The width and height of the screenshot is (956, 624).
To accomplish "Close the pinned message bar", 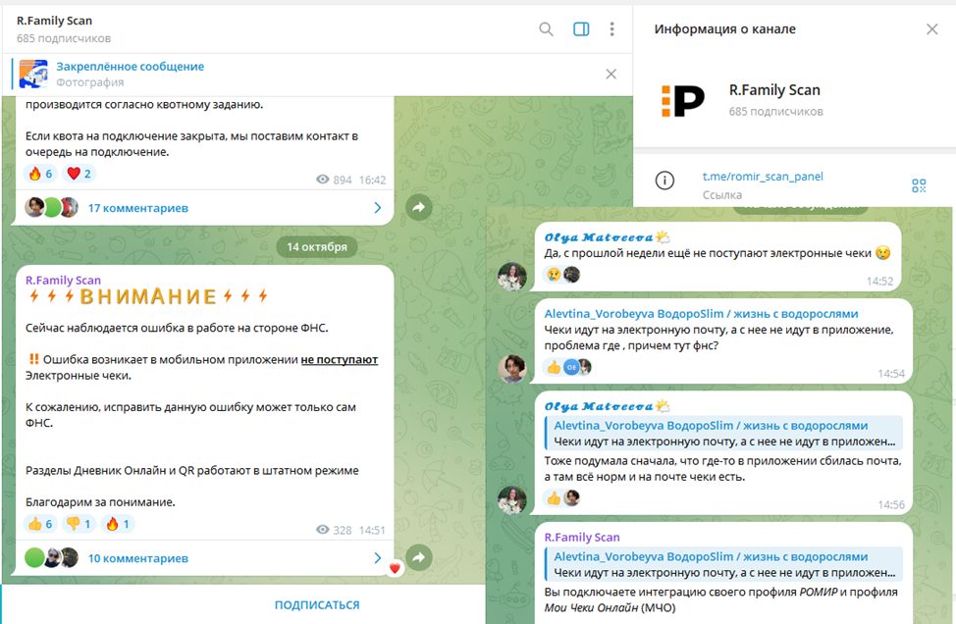I will (x=611, y=74).
